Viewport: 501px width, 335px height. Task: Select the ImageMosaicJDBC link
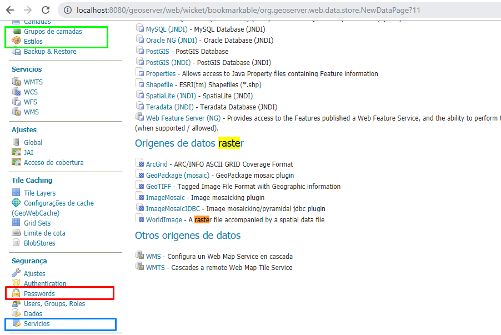(173, 209)
